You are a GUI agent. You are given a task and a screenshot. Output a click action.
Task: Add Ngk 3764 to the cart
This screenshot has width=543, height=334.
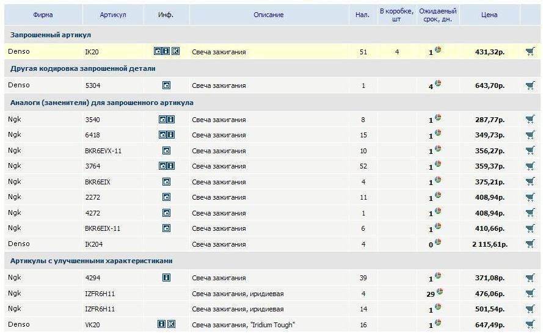530,166
